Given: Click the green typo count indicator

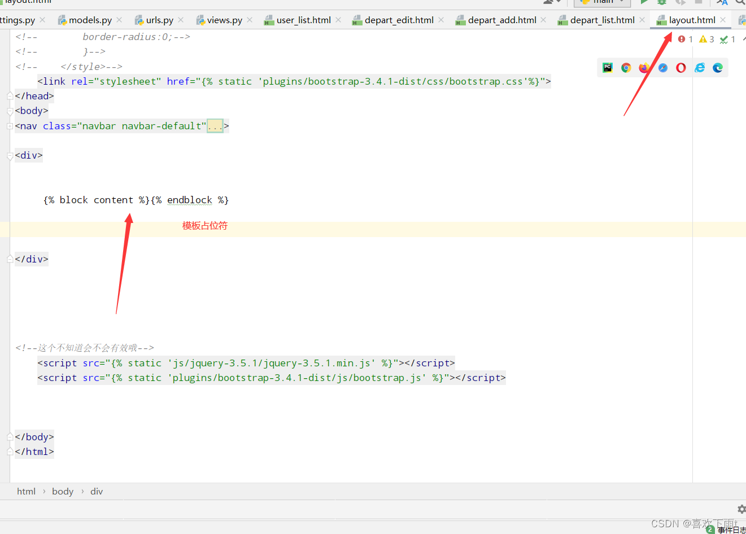Looking at the screenshot, I should (727, 39).
